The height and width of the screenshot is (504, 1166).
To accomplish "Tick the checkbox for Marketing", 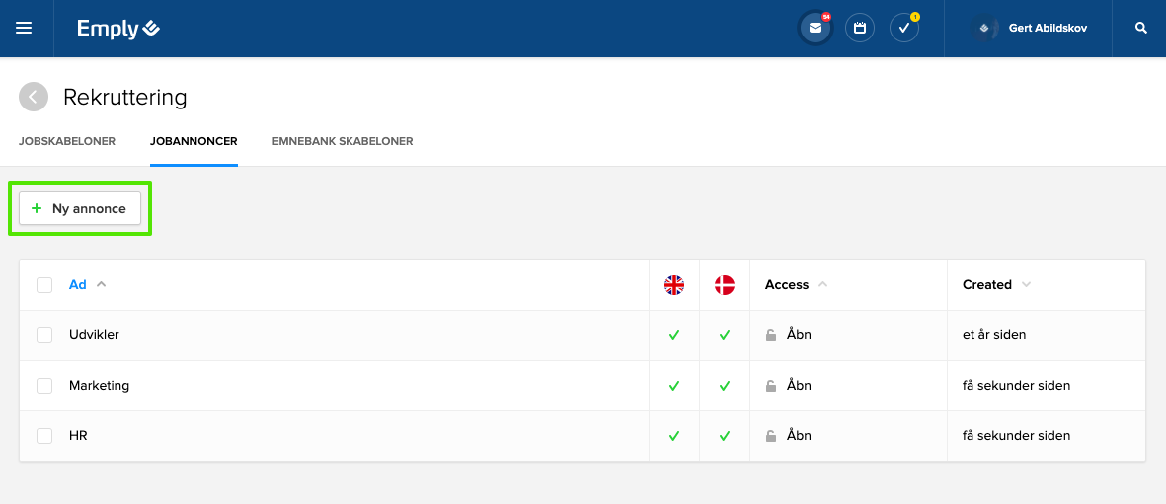I will point(44,386).
